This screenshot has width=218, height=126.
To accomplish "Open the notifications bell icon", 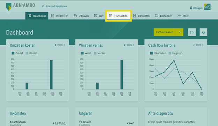I will [203, 32].
